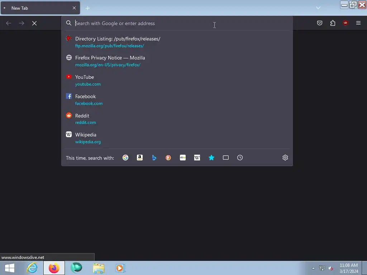Screen dimensions: 367x275
Task: Search open tabs with the tab icon
Action: pos(226,158)
